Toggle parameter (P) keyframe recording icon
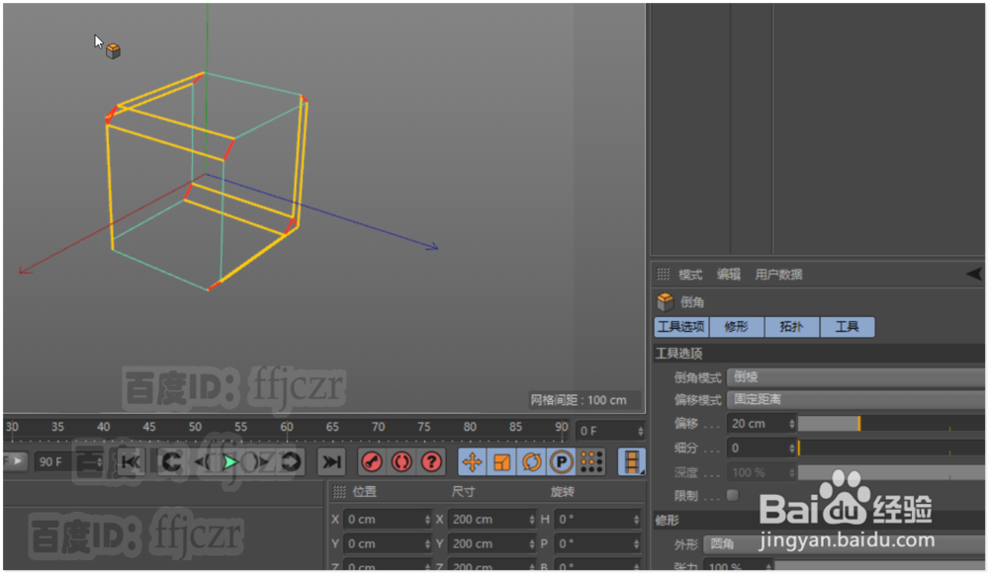 (x=562, y=461)
